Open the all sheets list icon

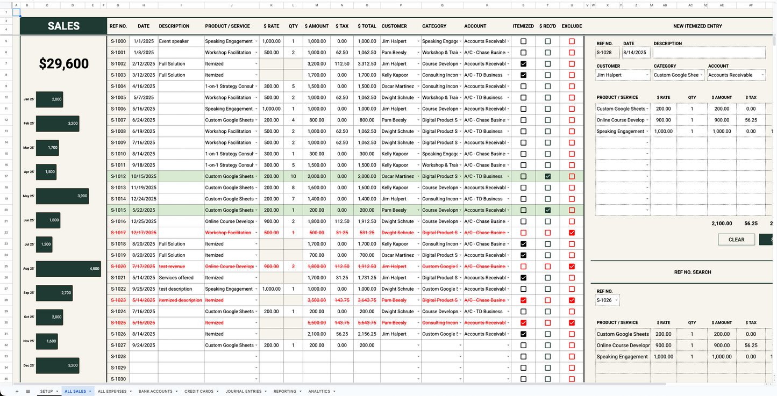point(28,391)
